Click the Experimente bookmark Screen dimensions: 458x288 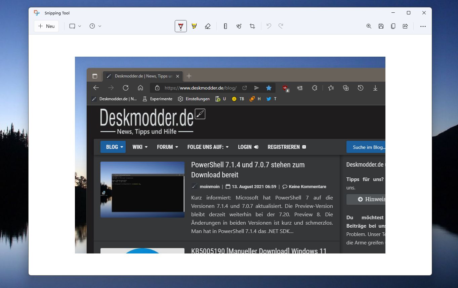click(x=157, y=99)
